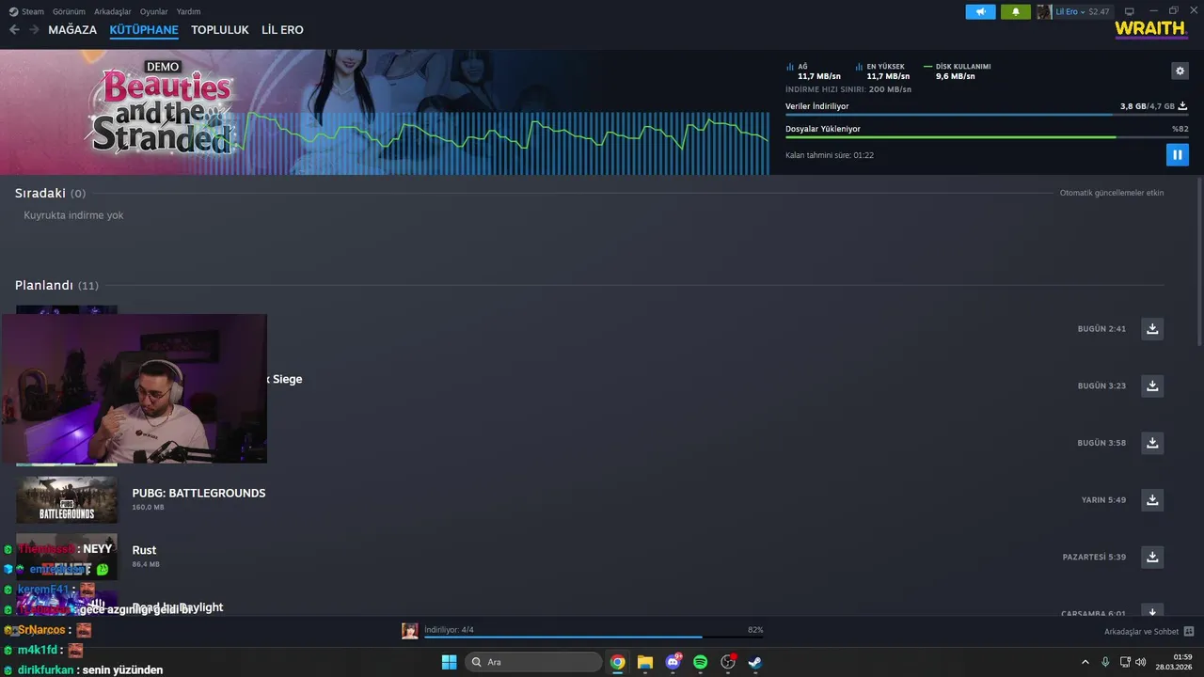Click the PAZARTESİ 5:39 schedule text

coord(1094,557)
